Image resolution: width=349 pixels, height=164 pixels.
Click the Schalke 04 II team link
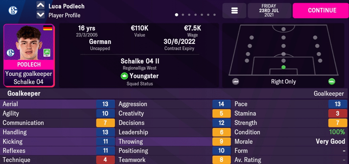(x=140, y=61)
